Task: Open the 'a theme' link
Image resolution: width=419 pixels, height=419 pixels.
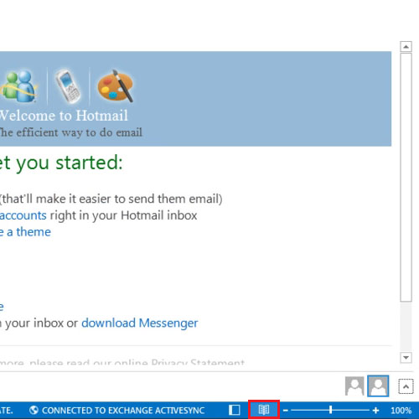Action: (x=28, y=232)
